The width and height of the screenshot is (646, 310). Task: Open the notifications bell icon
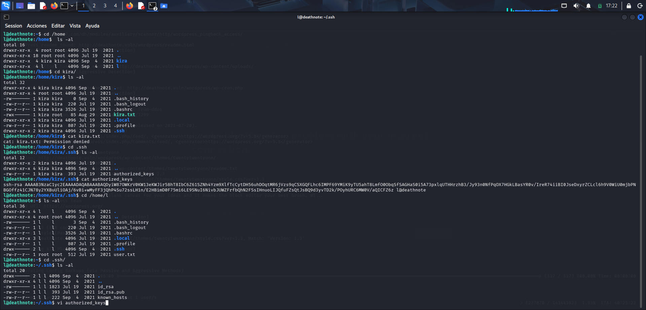click(588, 6)
